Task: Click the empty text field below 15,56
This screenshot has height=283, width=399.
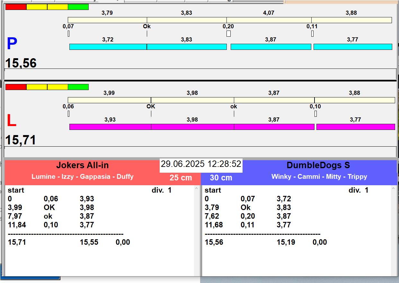Action: click(200, 74)
